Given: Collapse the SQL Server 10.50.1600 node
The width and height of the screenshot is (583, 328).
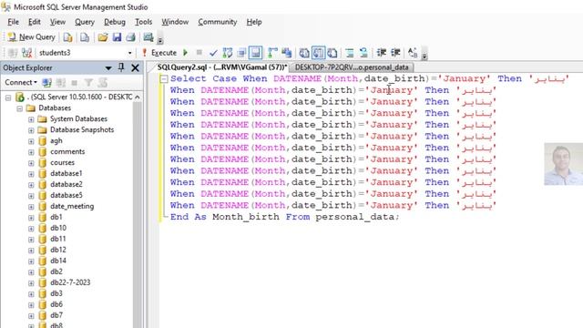Looking at the screenshot, I should pos(8,97).
